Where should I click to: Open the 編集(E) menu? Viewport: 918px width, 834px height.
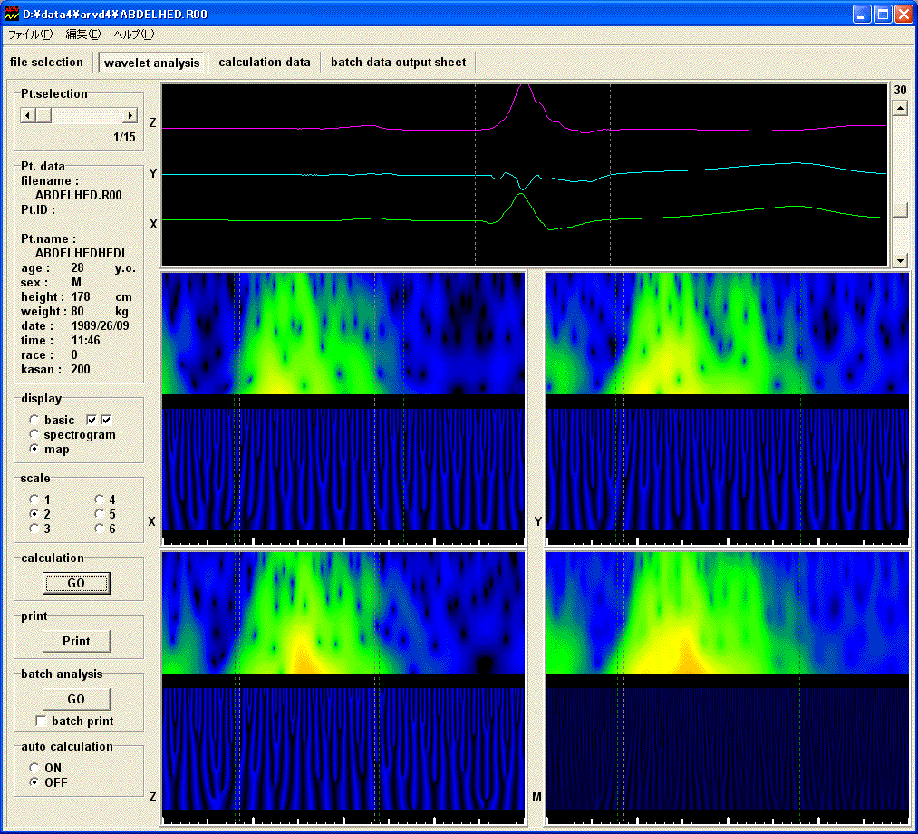83,34
